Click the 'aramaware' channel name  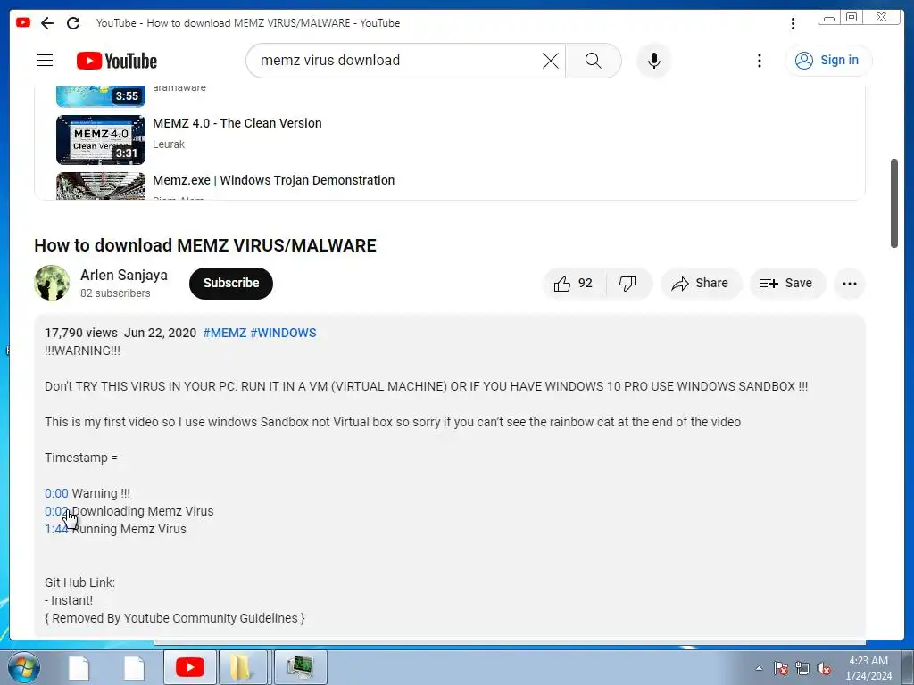pyautogui.click(x=179, y=88)
